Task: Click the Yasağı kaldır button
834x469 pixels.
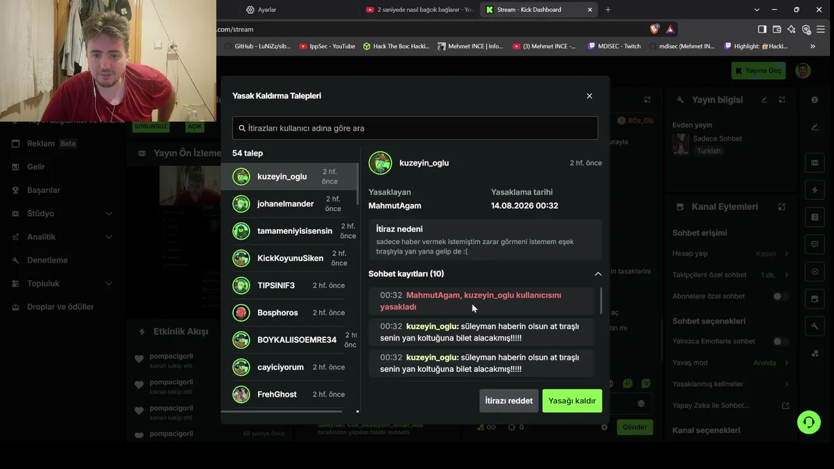Action: 572,401
